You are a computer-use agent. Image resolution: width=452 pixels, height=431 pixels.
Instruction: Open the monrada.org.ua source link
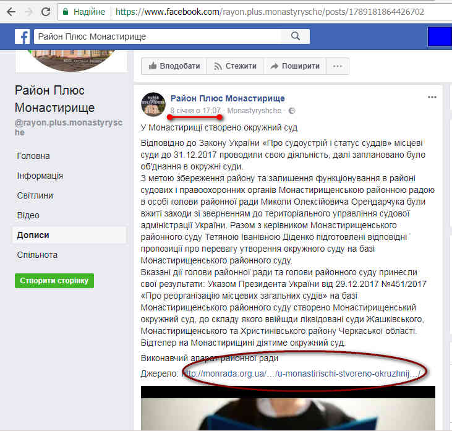(301, 373)
